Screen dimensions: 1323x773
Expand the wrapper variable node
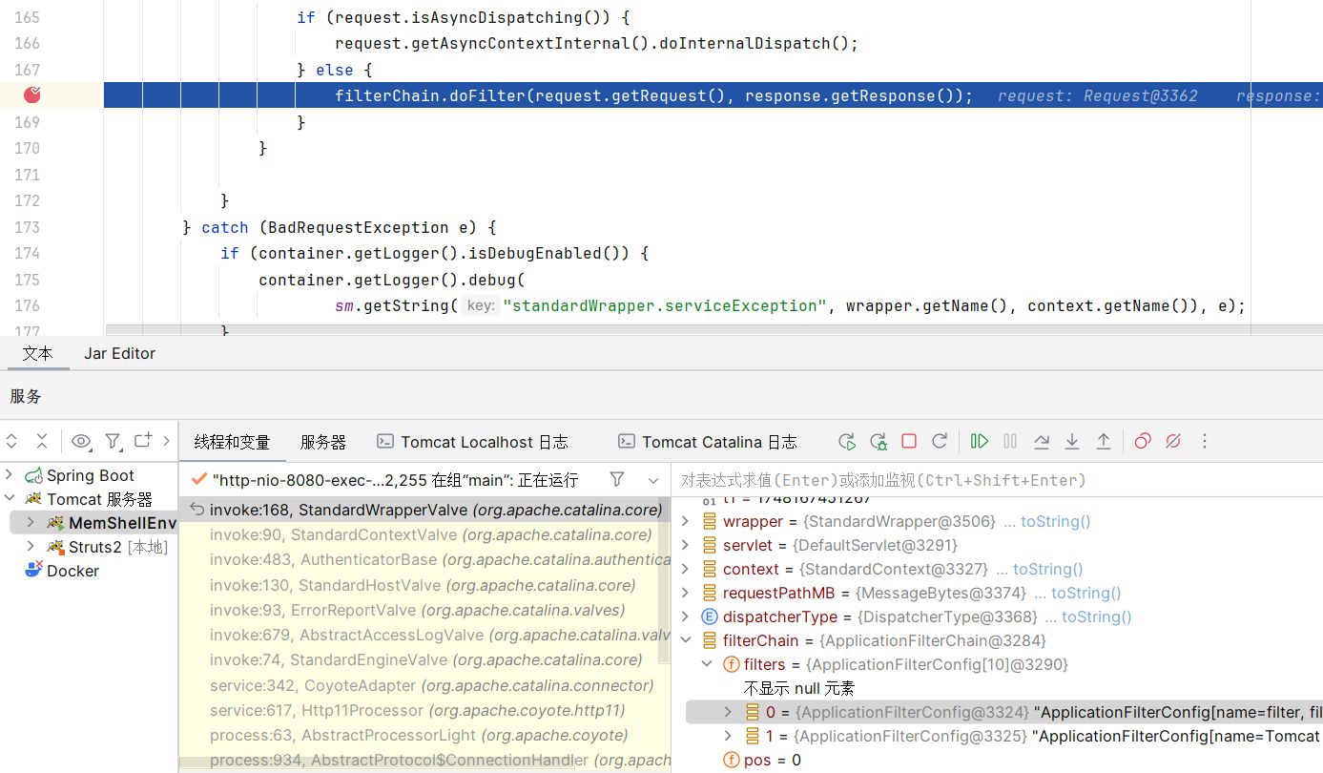(x=685, y=521)
